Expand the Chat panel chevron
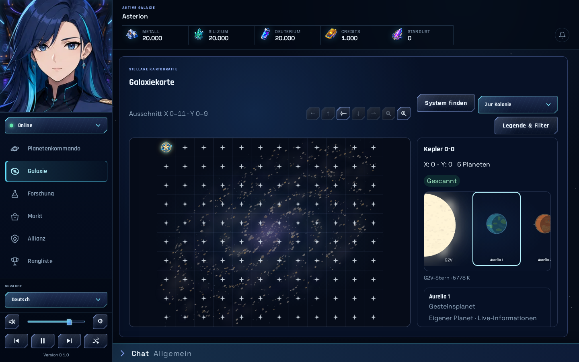 click(x=123, y=353)
